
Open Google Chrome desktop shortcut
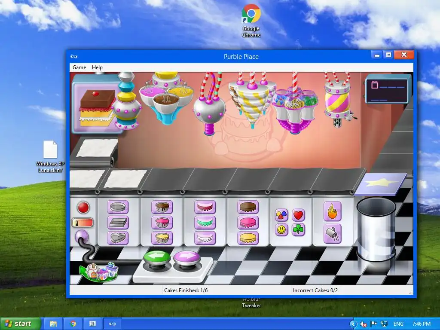click(x=251, y=21)
